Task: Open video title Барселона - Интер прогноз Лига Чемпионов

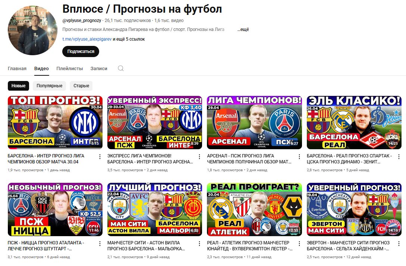Action: pyautogui.click(x=46, y=159)
